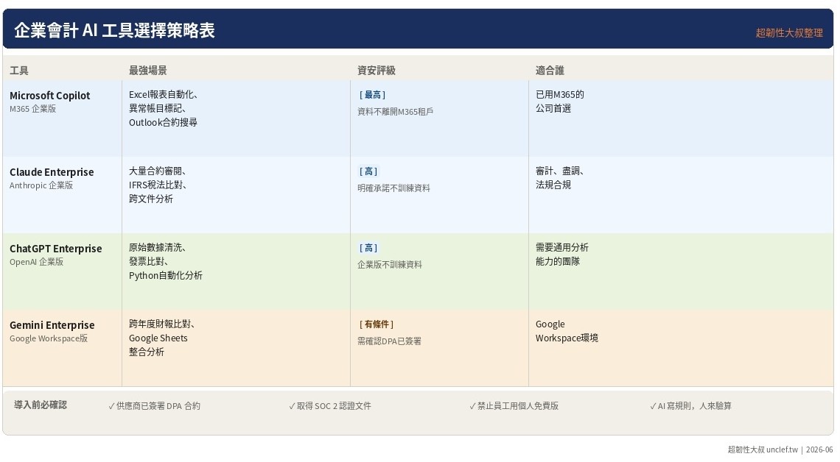Click the 超韌性大叔整理 credit in header
This screenshot has height=462, width=840.
coord(788,32)
